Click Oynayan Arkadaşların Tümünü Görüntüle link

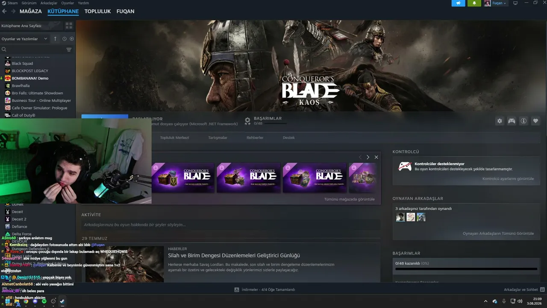[498, 234]
